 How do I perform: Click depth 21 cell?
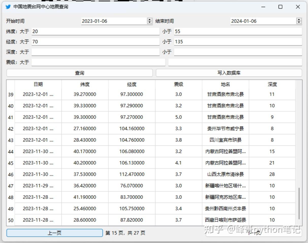point(272,163)
